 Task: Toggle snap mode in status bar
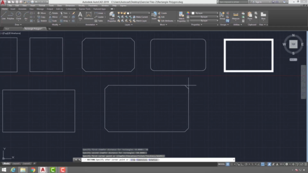click(x=232, y=164)
